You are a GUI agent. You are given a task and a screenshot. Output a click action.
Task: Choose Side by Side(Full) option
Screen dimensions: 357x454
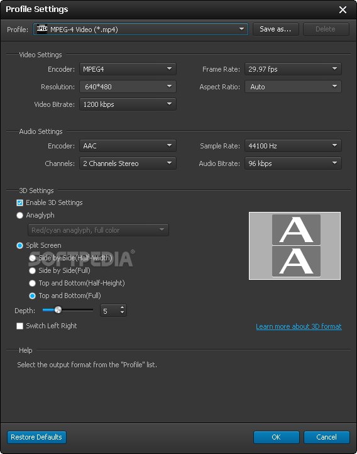pyautogui.click(x=33, y=270)
